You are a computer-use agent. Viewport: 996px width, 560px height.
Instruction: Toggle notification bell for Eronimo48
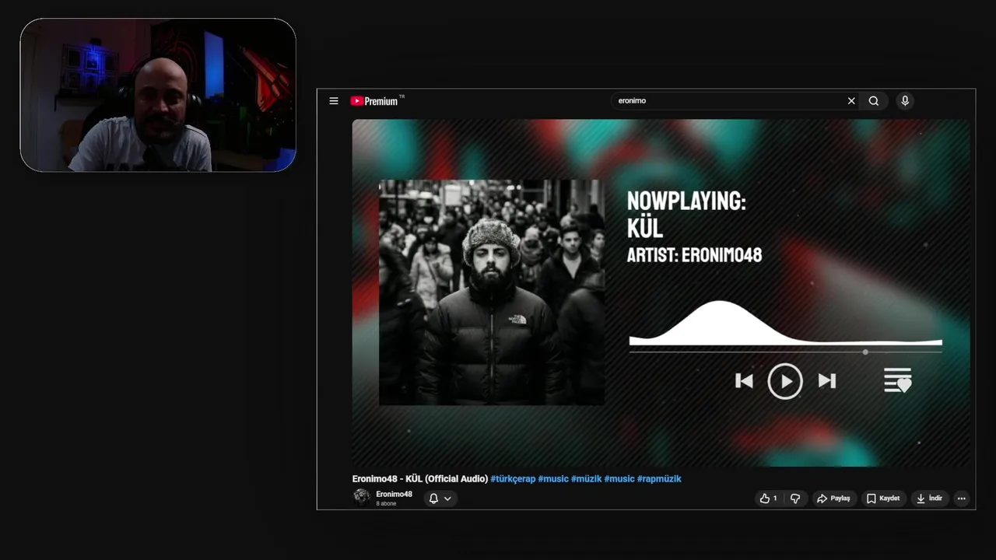[433, 499]
